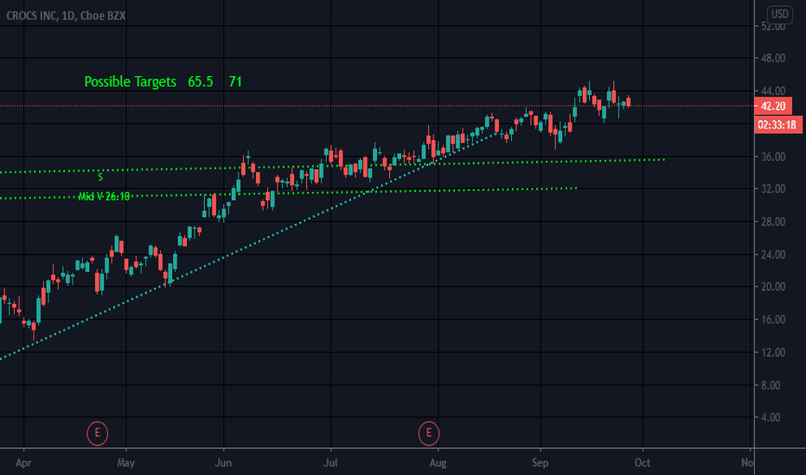Select the 'Possible Targets 65.5 71' annotation
Viewport: 806px width, 475px height.
163,82
